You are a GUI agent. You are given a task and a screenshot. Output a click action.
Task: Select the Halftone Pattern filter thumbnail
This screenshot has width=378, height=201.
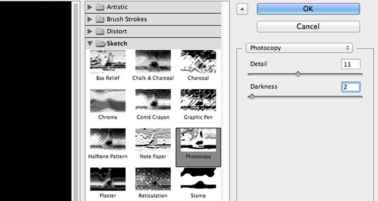pyautogui.click(x=108, y=140)
